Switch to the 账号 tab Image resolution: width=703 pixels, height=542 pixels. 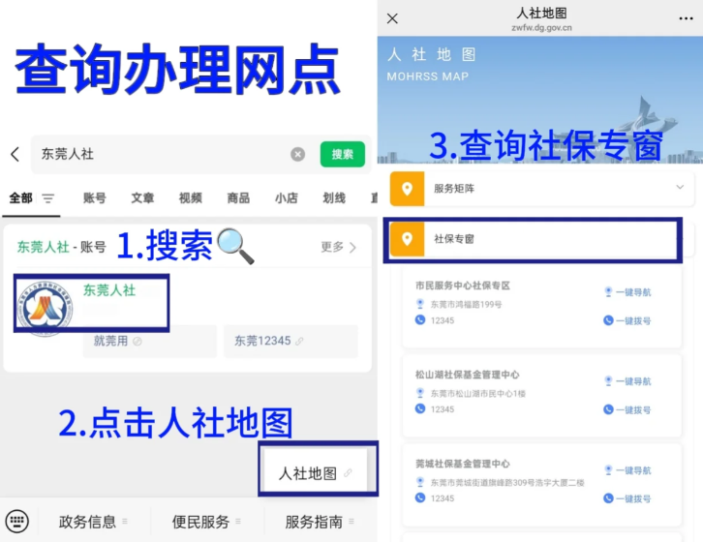tap(94, 198)
